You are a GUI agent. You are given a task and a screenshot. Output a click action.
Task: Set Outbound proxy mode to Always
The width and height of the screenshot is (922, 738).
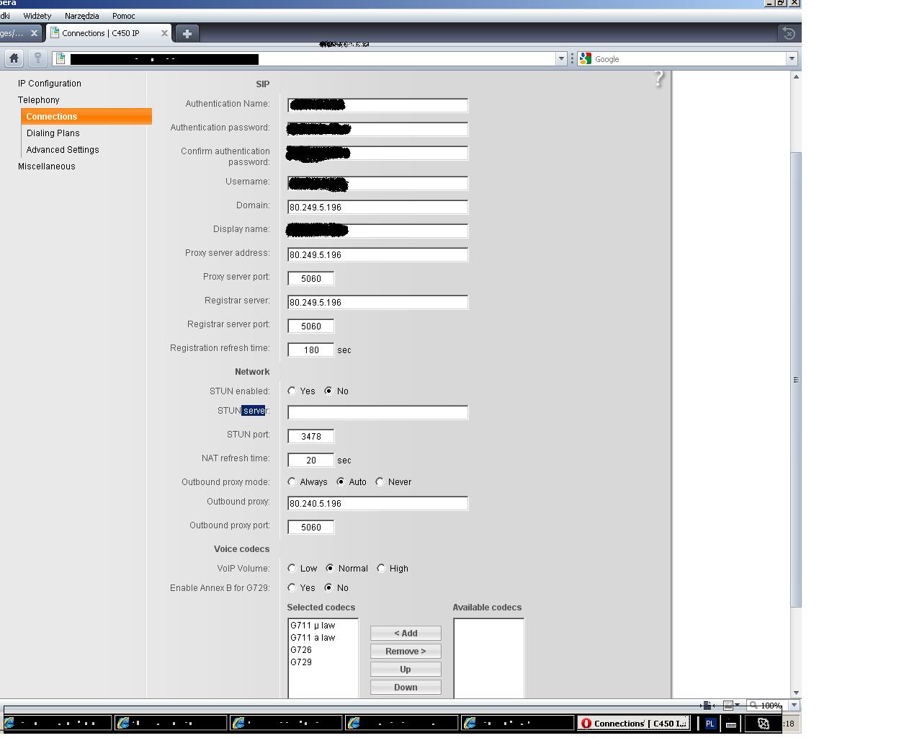[292, 481]
